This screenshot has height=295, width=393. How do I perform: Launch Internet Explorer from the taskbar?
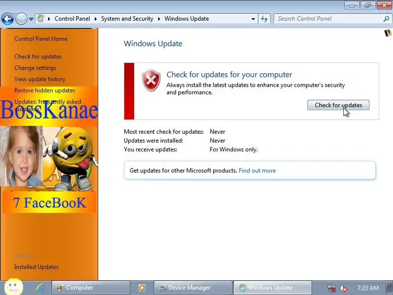click(40, 288)
